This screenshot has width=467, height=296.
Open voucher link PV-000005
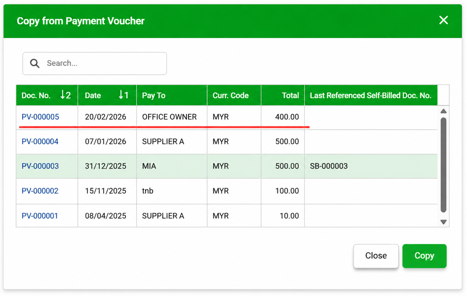(40, 117)
